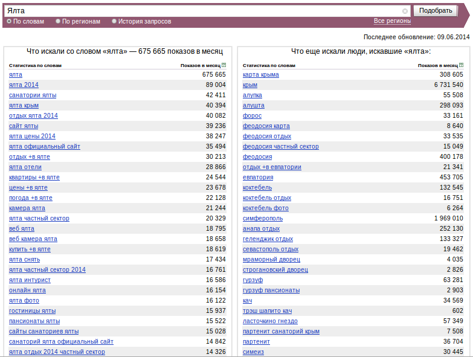473x357 pixels.
Task: Open the ялта фото link
Action: 24,300
